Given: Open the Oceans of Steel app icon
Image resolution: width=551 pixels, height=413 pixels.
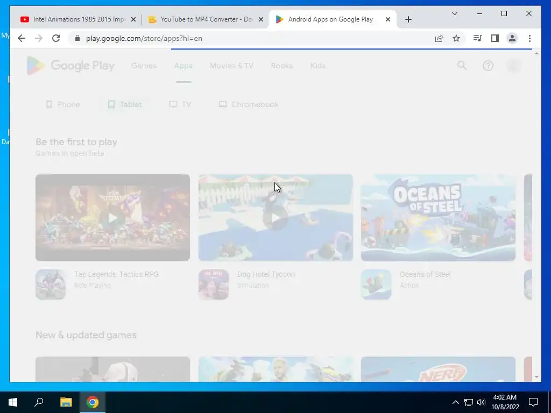Looking at the screenshot, I should (x=376, y=284).
